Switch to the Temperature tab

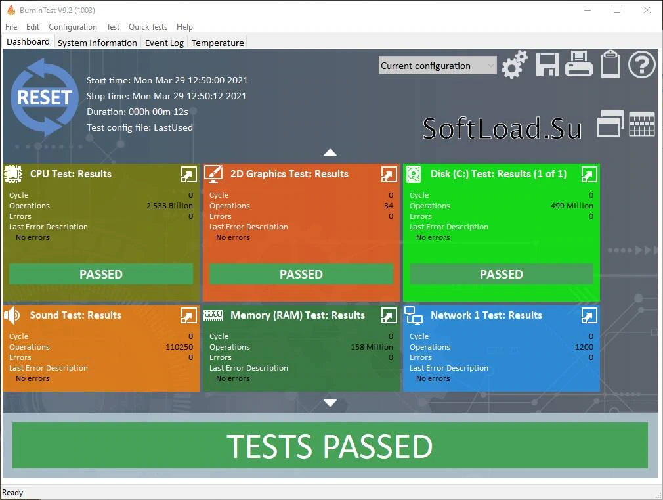point(218,43)
